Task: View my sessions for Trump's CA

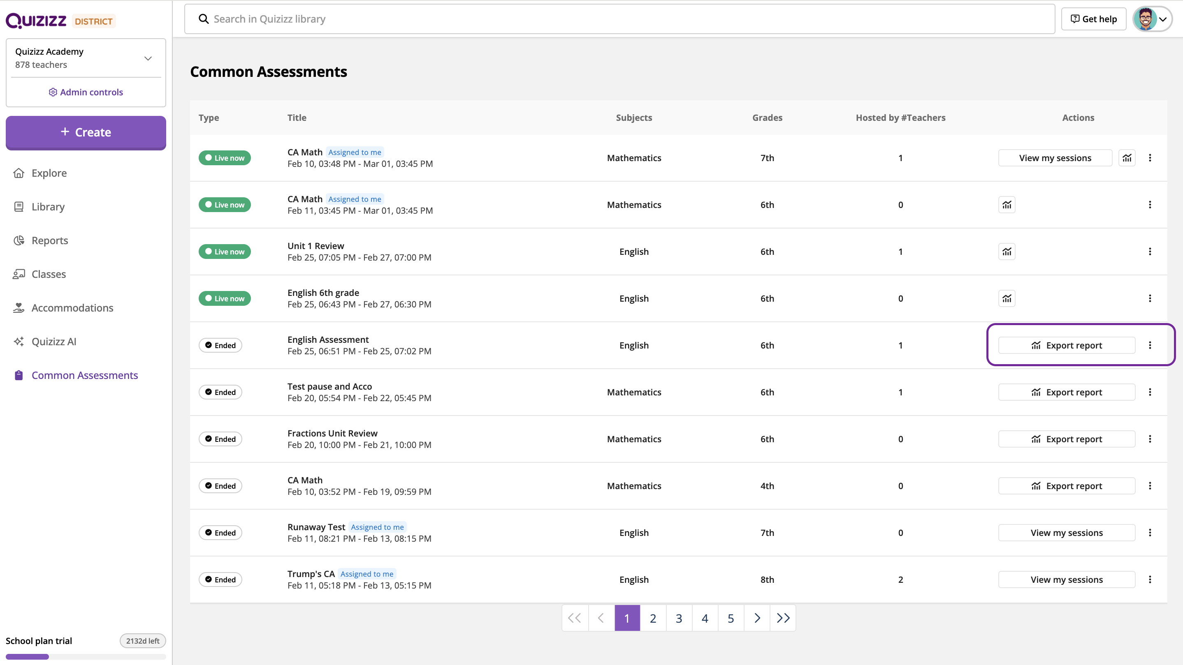Action: click(x=1066, y=579)
